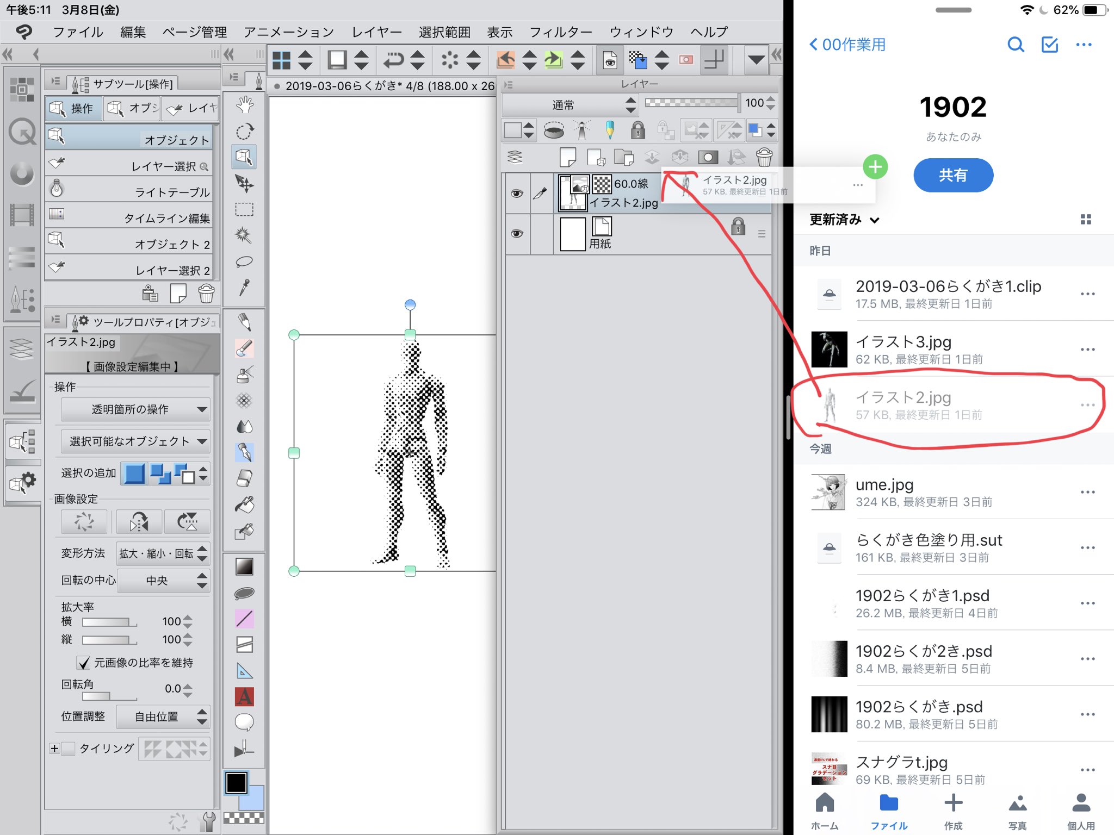Open the ファイル tab in Dropbox bottom bar
The image size is (1114, 835).
(889, 812)
